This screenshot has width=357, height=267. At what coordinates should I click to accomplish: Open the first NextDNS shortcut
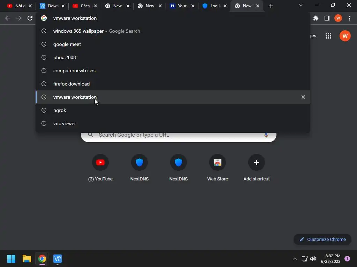click(x=139, y=168)
